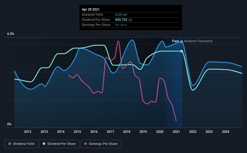Click the 2019 x-axis label
The image size is (247, 153).
(x=143, y=132)
